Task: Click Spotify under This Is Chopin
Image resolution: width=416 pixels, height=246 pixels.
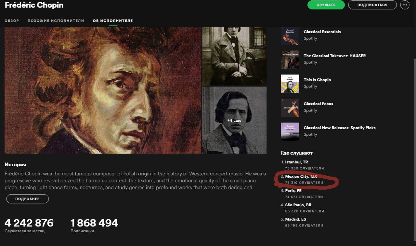Action: coord(310,86)
